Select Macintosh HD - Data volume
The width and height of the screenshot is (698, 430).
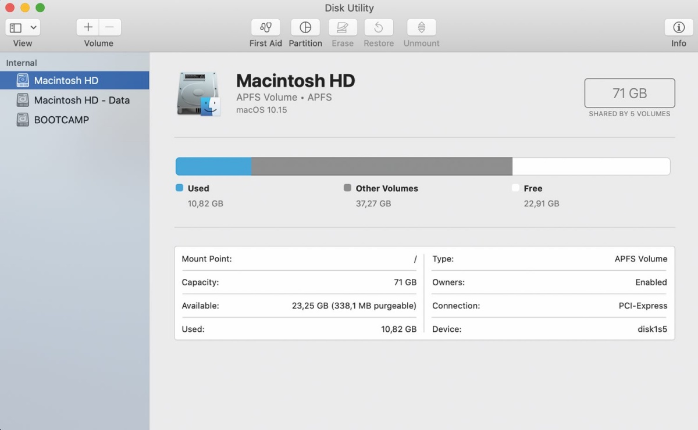click(x=74, y=100)
